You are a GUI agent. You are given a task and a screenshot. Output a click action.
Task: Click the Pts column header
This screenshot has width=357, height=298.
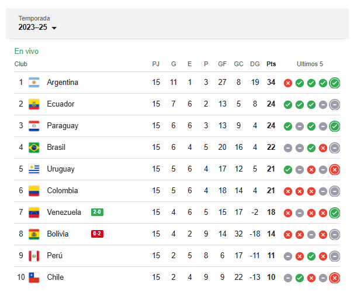click(x=271, y=64)
